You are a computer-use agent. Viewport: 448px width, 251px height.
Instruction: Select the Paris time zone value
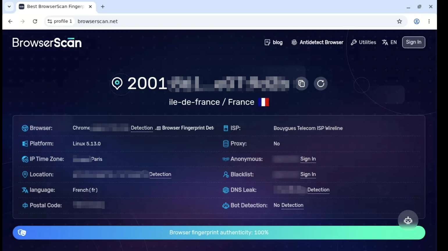click(x=97, y=159)
